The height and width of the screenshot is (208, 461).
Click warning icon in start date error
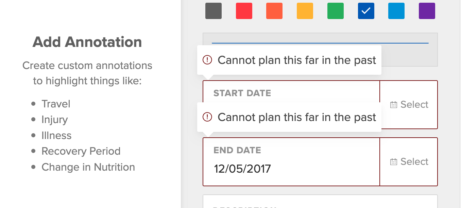tap(207, 60)
